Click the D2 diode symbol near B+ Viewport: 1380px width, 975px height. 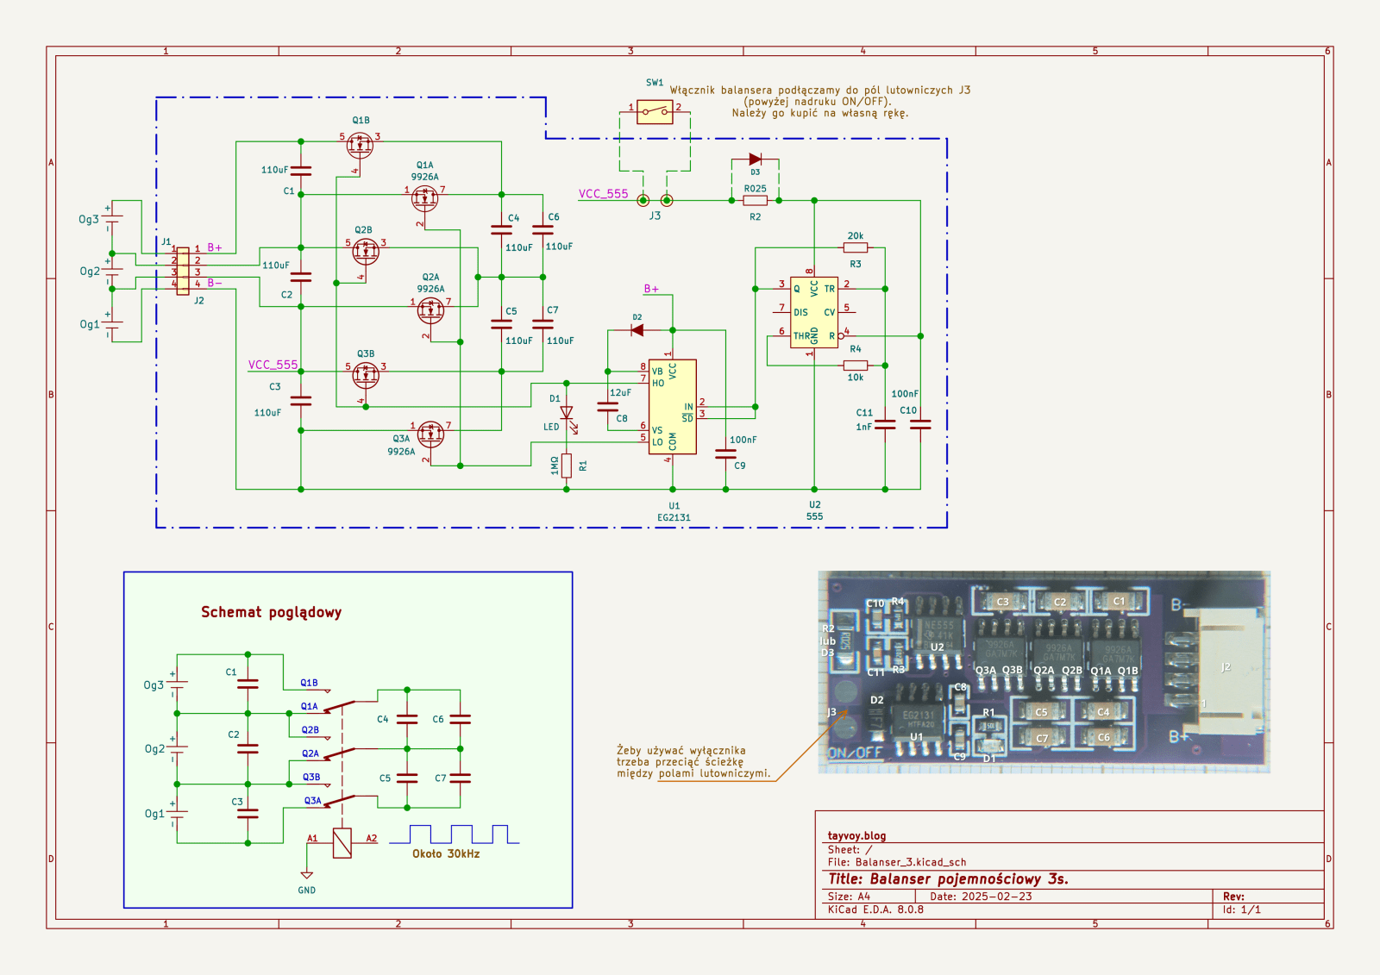[x=637, y=330]
